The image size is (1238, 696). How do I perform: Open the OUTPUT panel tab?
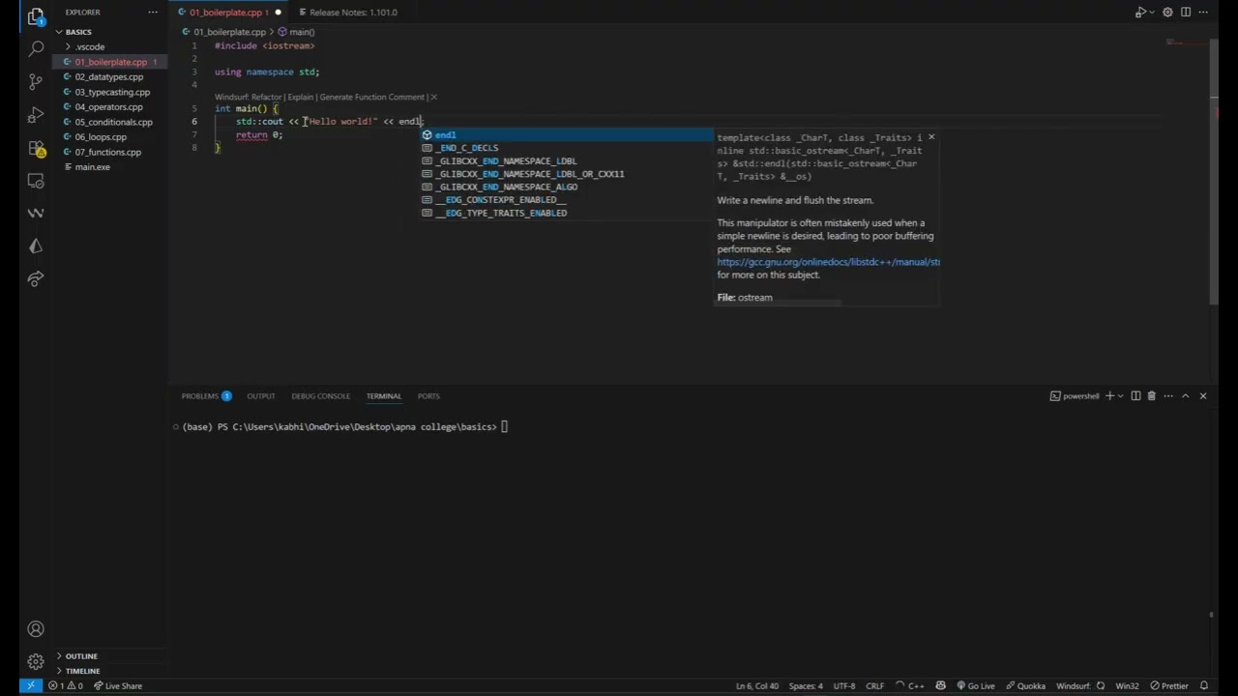[261, 395]
